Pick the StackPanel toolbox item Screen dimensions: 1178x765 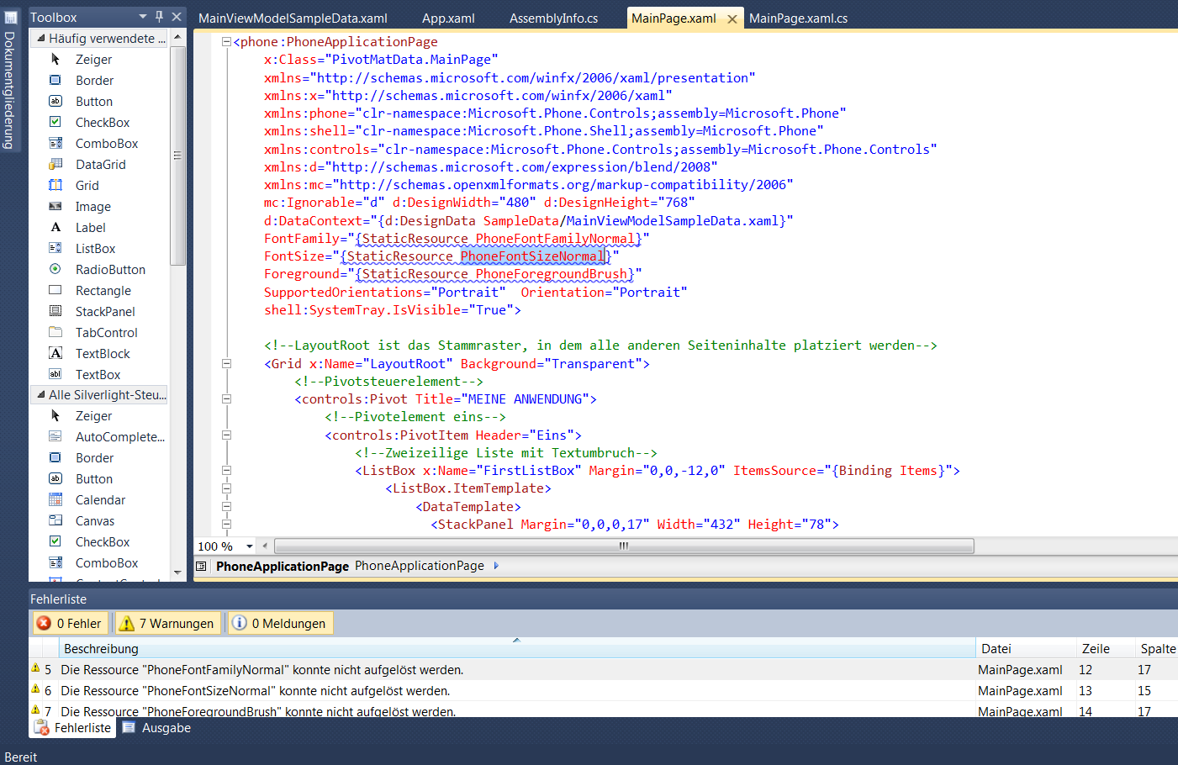[x=105, y=312]
